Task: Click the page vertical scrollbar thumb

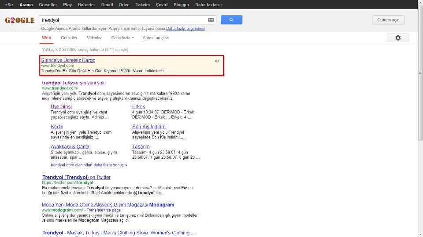Action: (x=420, y=73)
